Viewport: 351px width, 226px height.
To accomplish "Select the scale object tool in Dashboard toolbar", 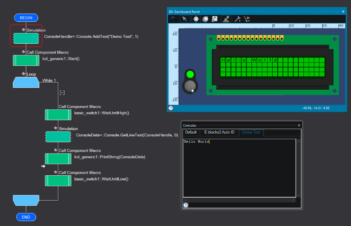I will coord(214,19).
